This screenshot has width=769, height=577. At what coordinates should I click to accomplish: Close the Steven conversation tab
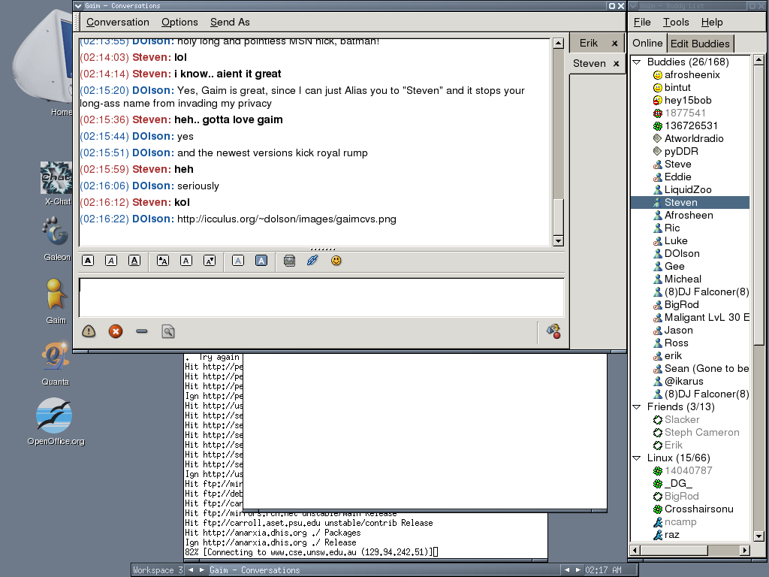[616, 64]
